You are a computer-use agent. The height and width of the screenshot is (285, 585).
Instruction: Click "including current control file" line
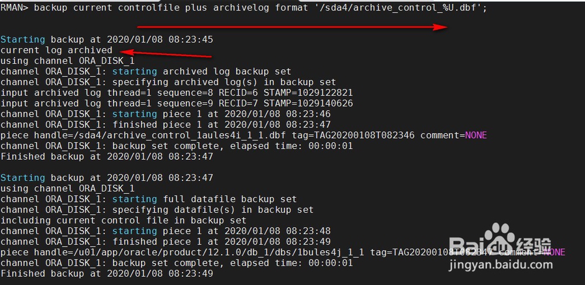[x=123, y=220]
